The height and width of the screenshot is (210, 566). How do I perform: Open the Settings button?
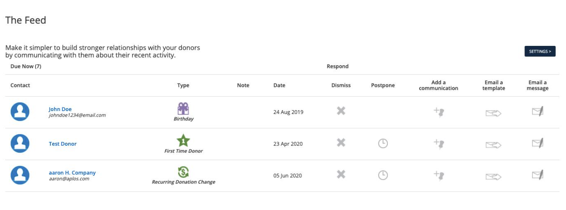coord(540,51)
